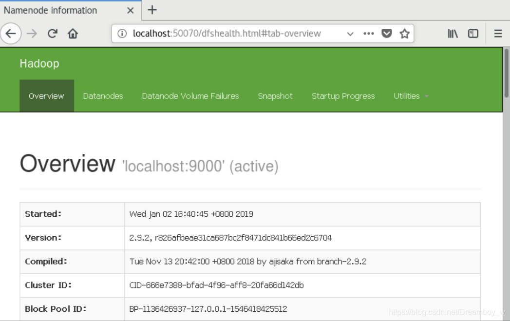Image resolution: width=510 pixels, height=321 pixels.
Task: Switch to the Overview tab
Action: (46, 96)
